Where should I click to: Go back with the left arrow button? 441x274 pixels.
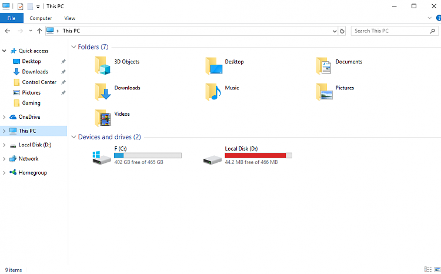[x=8, y=31]
